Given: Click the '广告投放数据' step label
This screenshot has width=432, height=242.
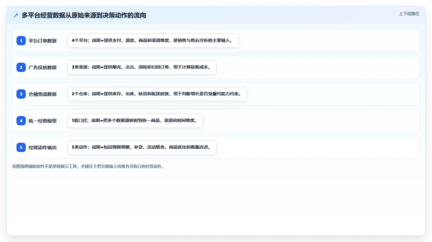Looking at the screenshot, I should [43, 67].
